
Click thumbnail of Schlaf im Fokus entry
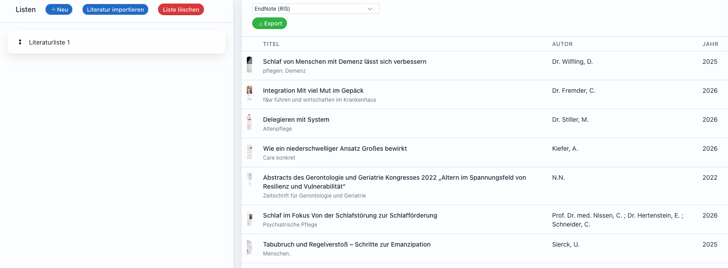(x=250, y=219)
